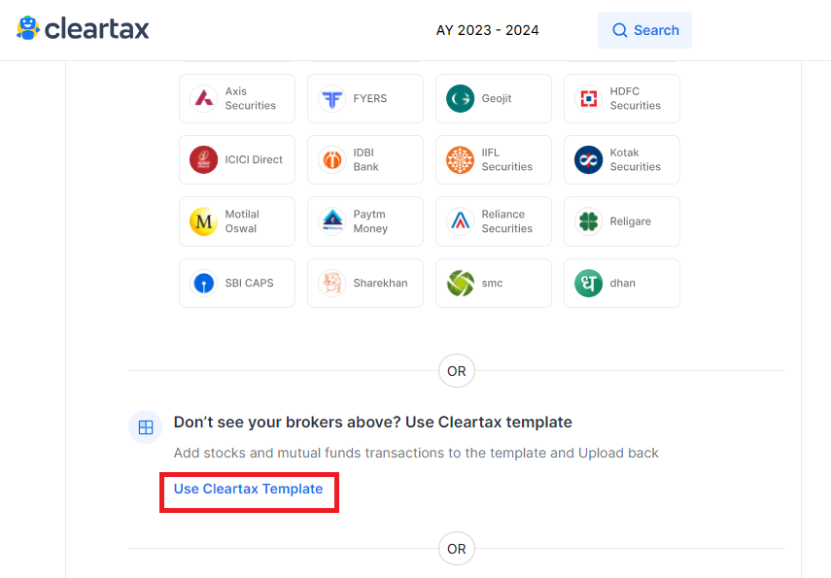The height and width of the screenshot is (578, 831).
Task: Select the ICICI Direct logo icon
Action: point(204,160)
